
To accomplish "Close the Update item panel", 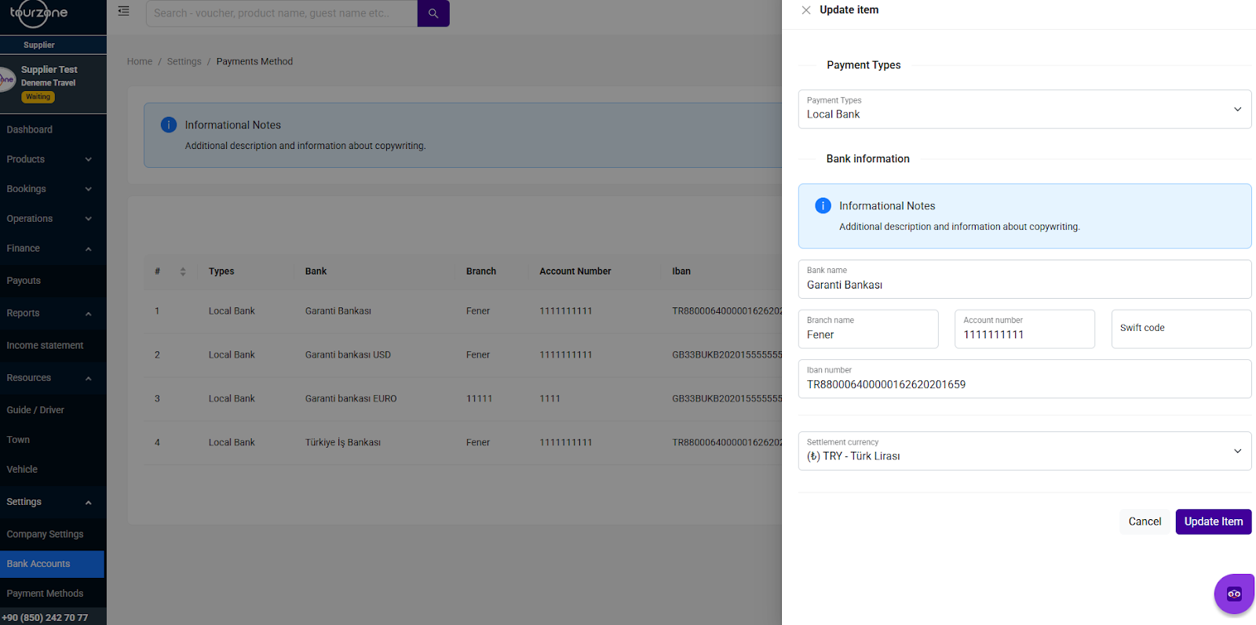I will tap(806, 10).
